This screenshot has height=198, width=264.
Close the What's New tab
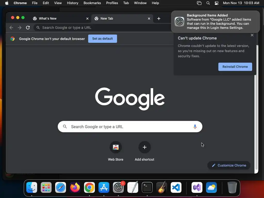(x=87, y=19)
